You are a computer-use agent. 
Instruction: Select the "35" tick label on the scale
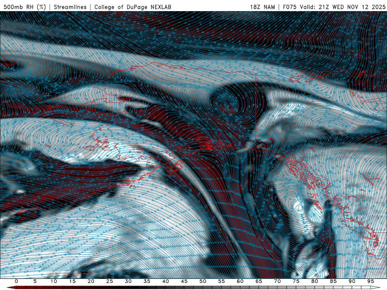[147, 281]
